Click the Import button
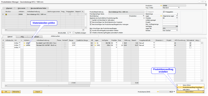This screenshot has height=96, width=208. point(37,92)
